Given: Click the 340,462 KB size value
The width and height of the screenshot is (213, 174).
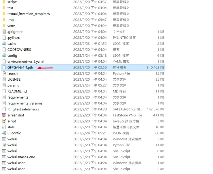Looking at the screenshot, I should pos(155,68).
